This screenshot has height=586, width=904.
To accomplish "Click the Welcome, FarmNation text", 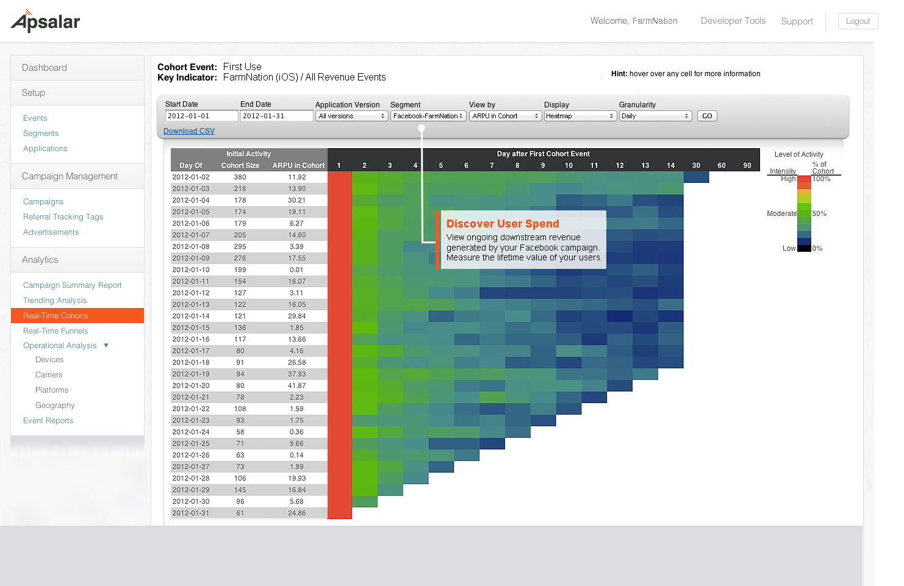I will pos(634,21).
